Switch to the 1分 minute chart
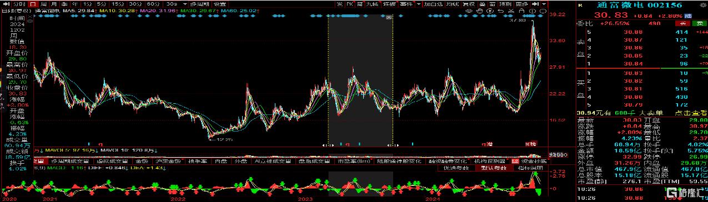Image resolution: width=708 pixels, height=202 pixels. (x=87, y=4)
